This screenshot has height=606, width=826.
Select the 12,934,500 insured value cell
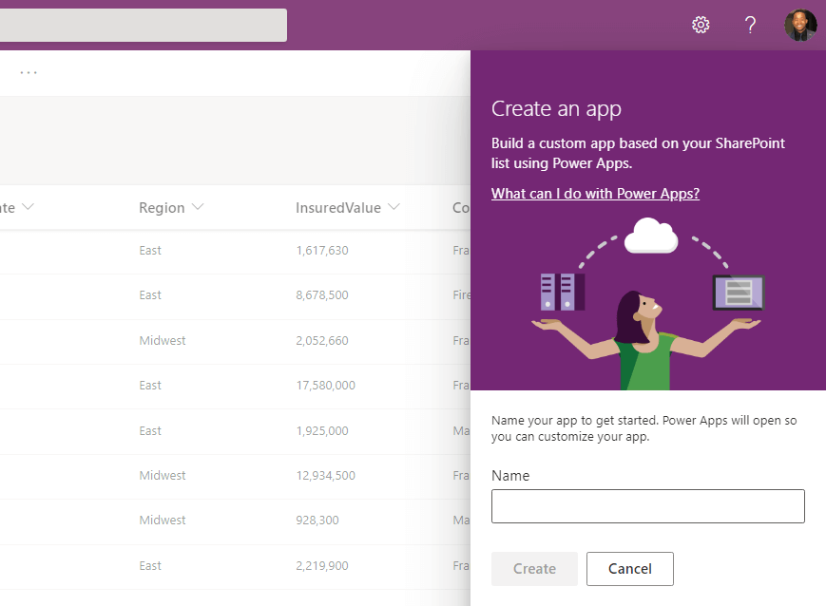pyautogui.click(x=326, y=476)
